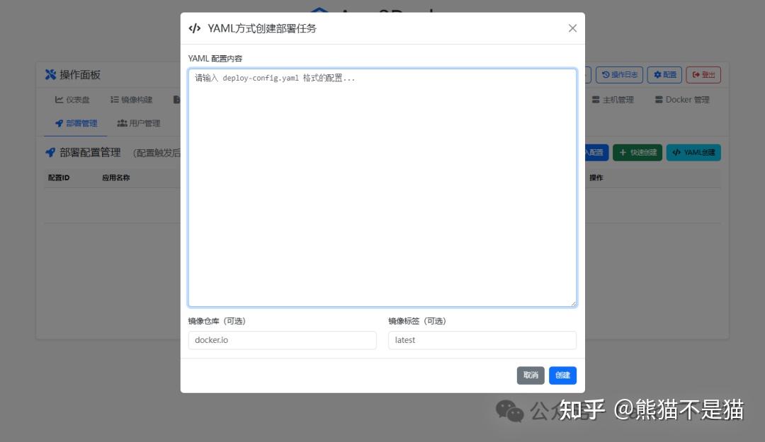The image size is (765, 442).
Task: Click the 用户管理 users icon
Action: (x=122, y=122)
